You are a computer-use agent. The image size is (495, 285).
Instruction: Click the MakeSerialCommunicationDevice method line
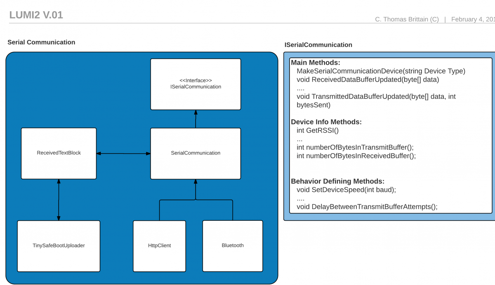pyautogui.click(x=381, y=71)
